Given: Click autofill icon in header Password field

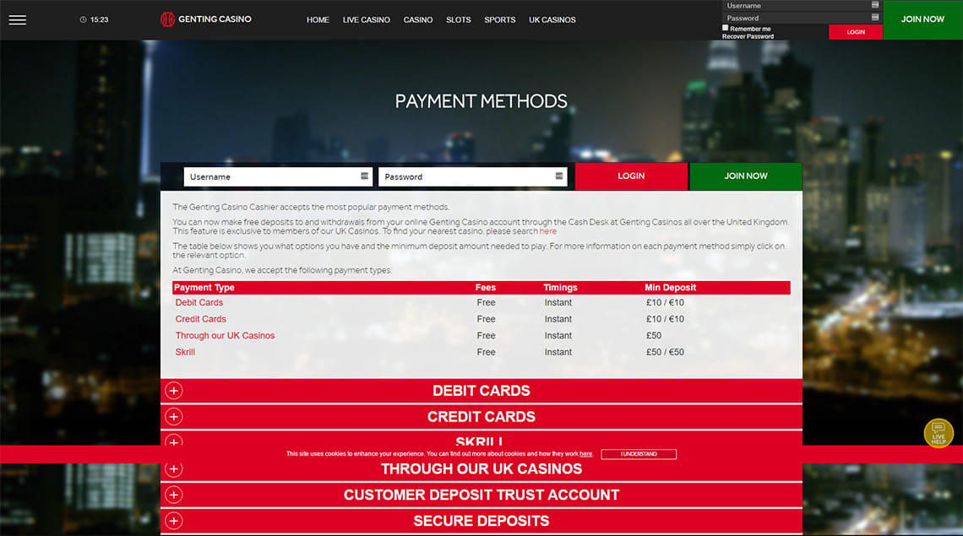Looking at the screenshot, I should coord(874,17).
